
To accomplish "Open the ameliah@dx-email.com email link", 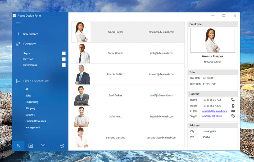I will pos(214,111).
